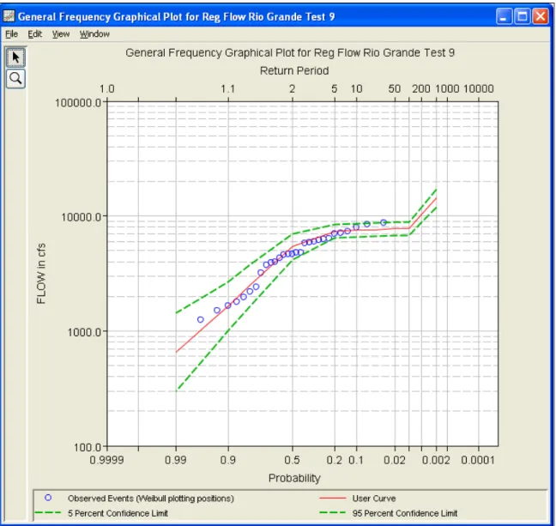Open the Window menu

point(94,34)
